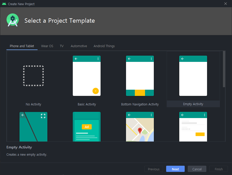Image resolution: width=232 pixels, height=175 pixels.
Task: Click the Finish button
Action: 219,169
